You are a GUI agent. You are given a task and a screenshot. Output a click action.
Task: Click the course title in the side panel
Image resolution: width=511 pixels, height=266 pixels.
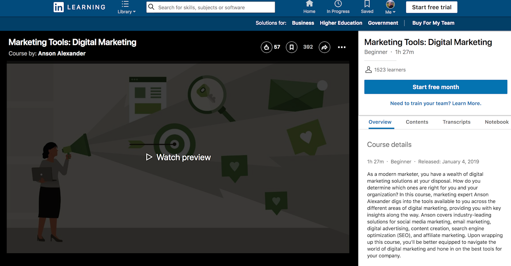428,42
